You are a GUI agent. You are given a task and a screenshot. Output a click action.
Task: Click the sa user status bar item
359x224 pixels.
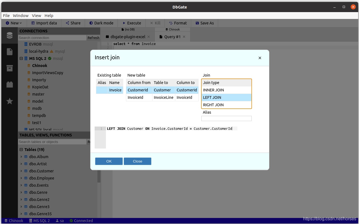[x=60, y=221]
